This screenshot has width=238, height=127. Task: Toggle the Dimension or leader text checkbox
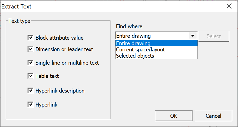click(x=30, y=49)
